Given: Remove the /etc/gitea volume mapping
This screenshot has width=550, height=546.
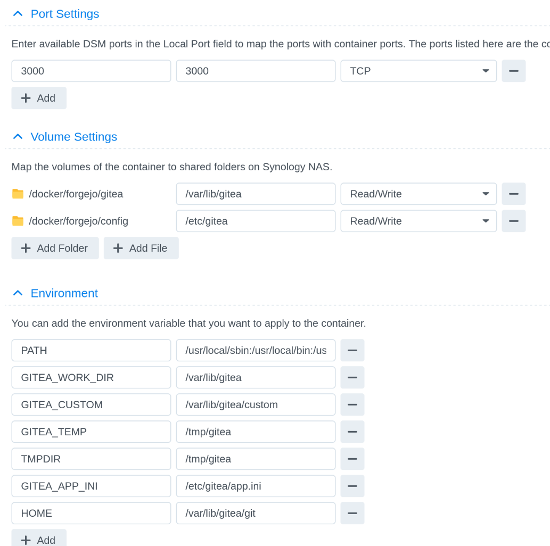Looking at the screenshot, I should [x=513, y=221].
